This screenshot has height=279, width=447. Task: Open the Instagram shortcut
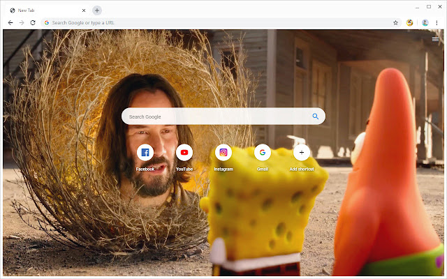tap(223, 153)
